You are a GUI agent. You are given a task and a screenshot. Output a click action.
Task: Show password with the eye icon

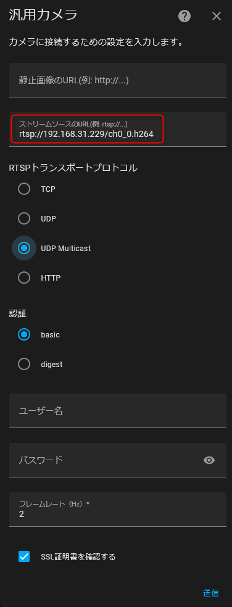pyautogui.click(x=209, y=460)
